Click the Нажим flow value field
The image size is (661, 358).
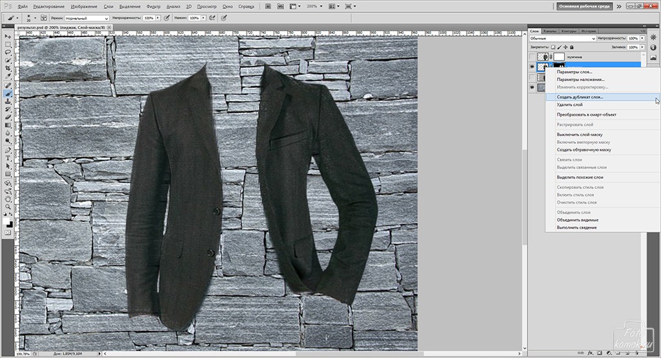(x=197, y=18)
